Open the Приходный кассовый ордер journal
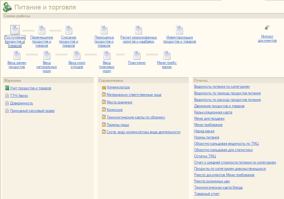Viewport: 284px width, 199px height. 32,111
